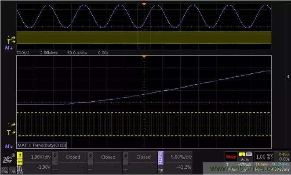Click the orange trigger marker above zoom view
This screenshot has height=175, width=291.
(144, 56)
